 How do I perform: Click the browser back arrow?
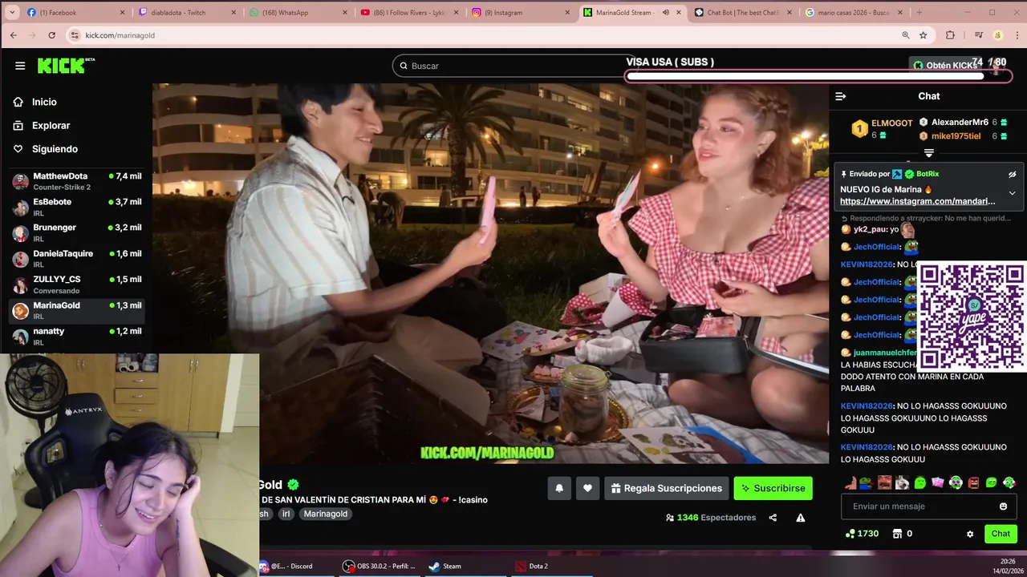click(x=13, y=35)
